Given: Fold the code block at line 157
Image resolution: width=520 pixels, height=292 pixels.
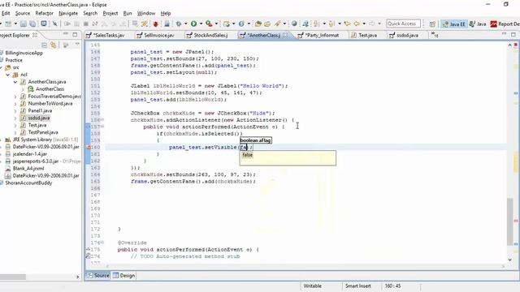Looking at the screenshot, I should (102, 127).
